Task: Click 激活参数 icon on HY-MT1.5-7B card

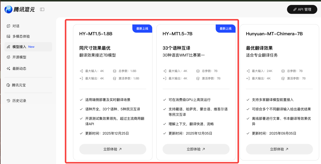Action: (198, 78)
